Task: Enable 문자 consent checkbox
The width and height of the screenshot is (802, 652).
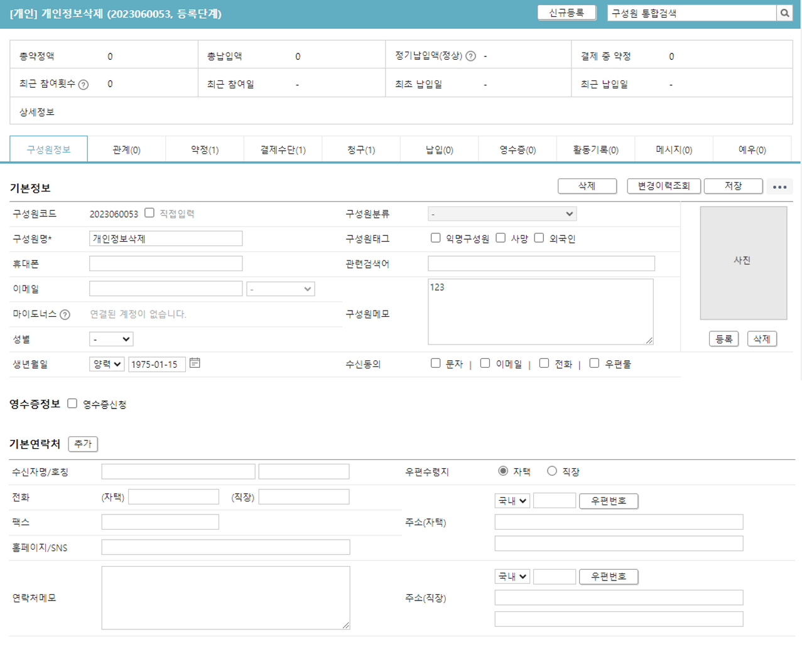Action: [435, 363]
